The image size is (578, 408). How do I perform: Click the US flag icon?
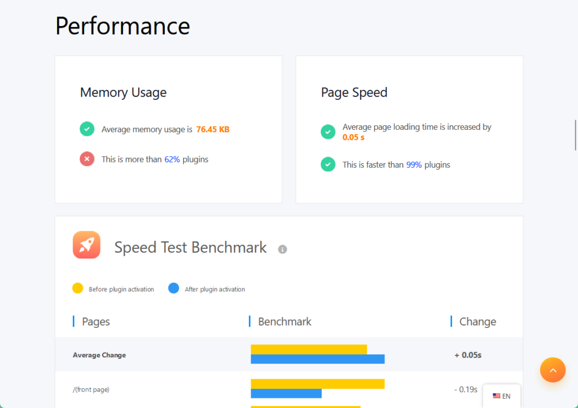[x=496, y=396]
